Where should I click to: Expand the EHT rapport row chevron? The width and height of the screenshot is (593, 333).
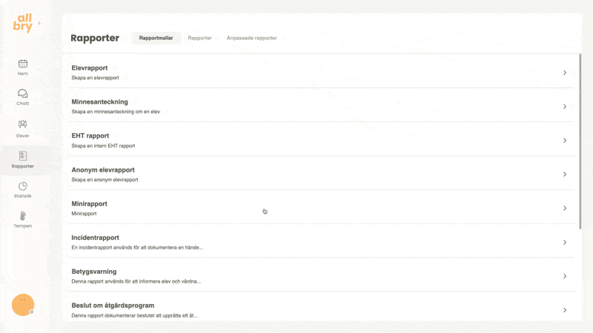click(565, 141)
